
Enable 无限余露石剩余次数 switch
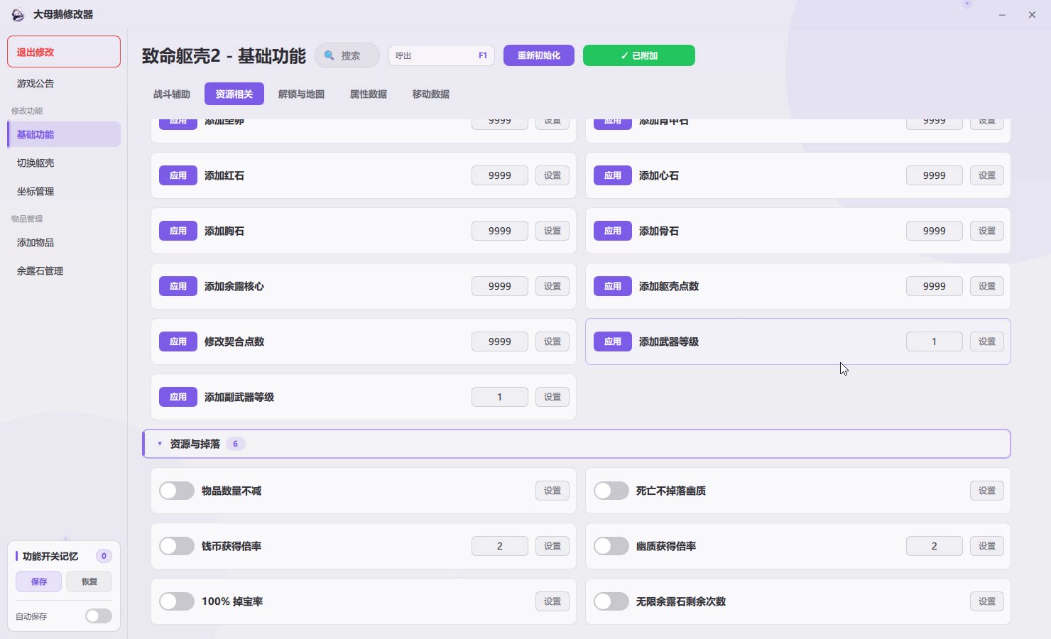(611, 601)
